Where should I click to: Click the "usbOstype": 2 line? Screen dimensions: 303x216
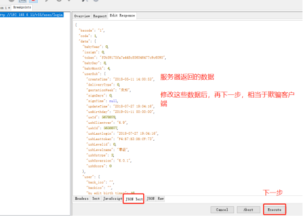point(100,155)
